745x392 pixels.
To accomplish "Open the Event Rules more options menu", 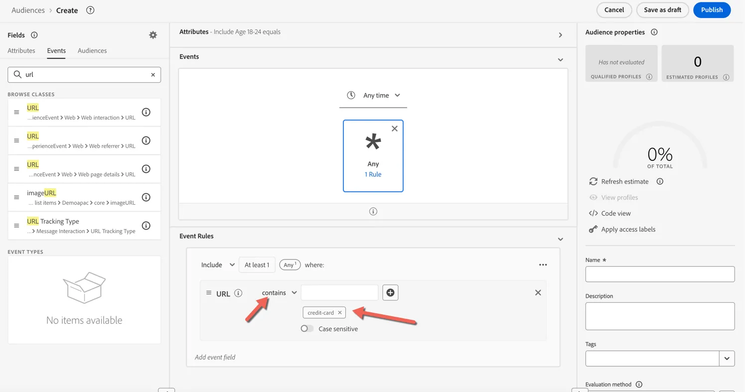I will 543,265.
